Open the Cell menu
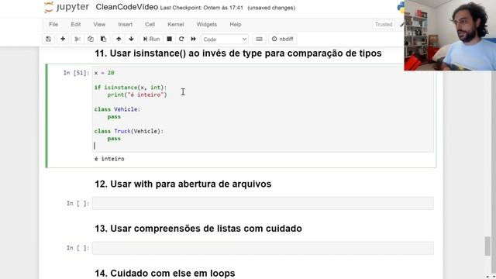The height and width of the screenshot is (279, 496). 150,24
